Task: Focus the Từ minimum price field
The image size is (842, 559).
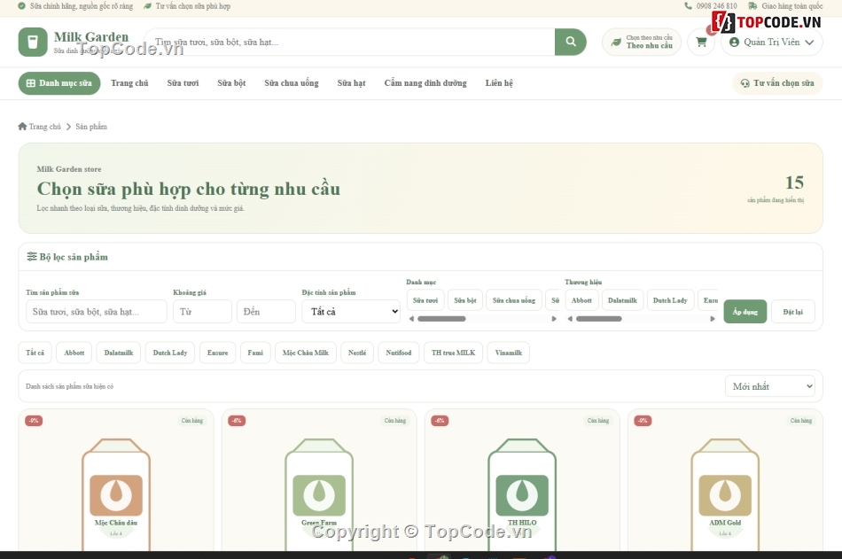Action: pos(202,312)
